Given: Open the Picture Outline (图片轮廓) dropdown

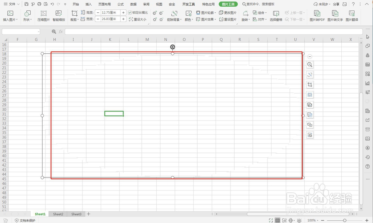Looking at the screenshot, I should 206,13.
